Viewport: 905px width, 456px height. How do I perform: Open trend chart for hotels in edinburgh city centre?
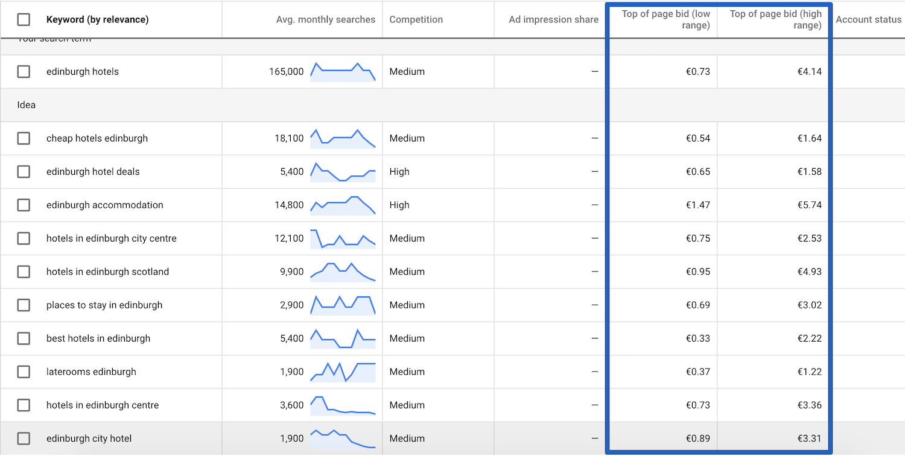(343, 239)
